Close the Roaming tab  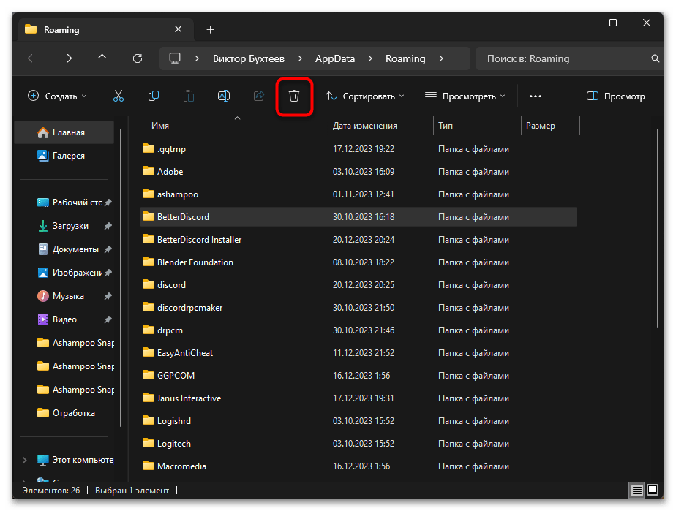178,29
